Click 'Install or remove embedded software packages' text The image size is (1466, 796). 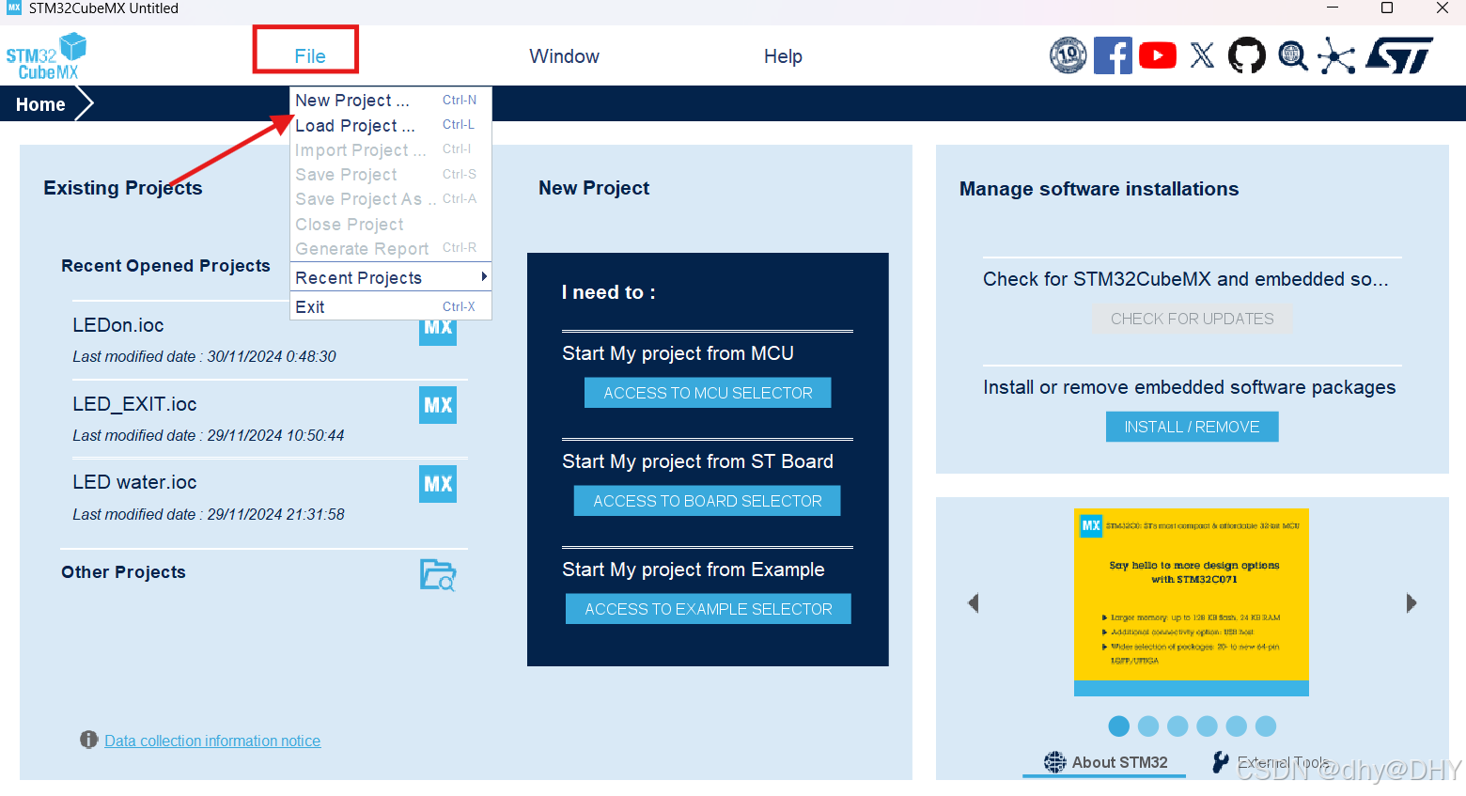[x=1189, y=387]
